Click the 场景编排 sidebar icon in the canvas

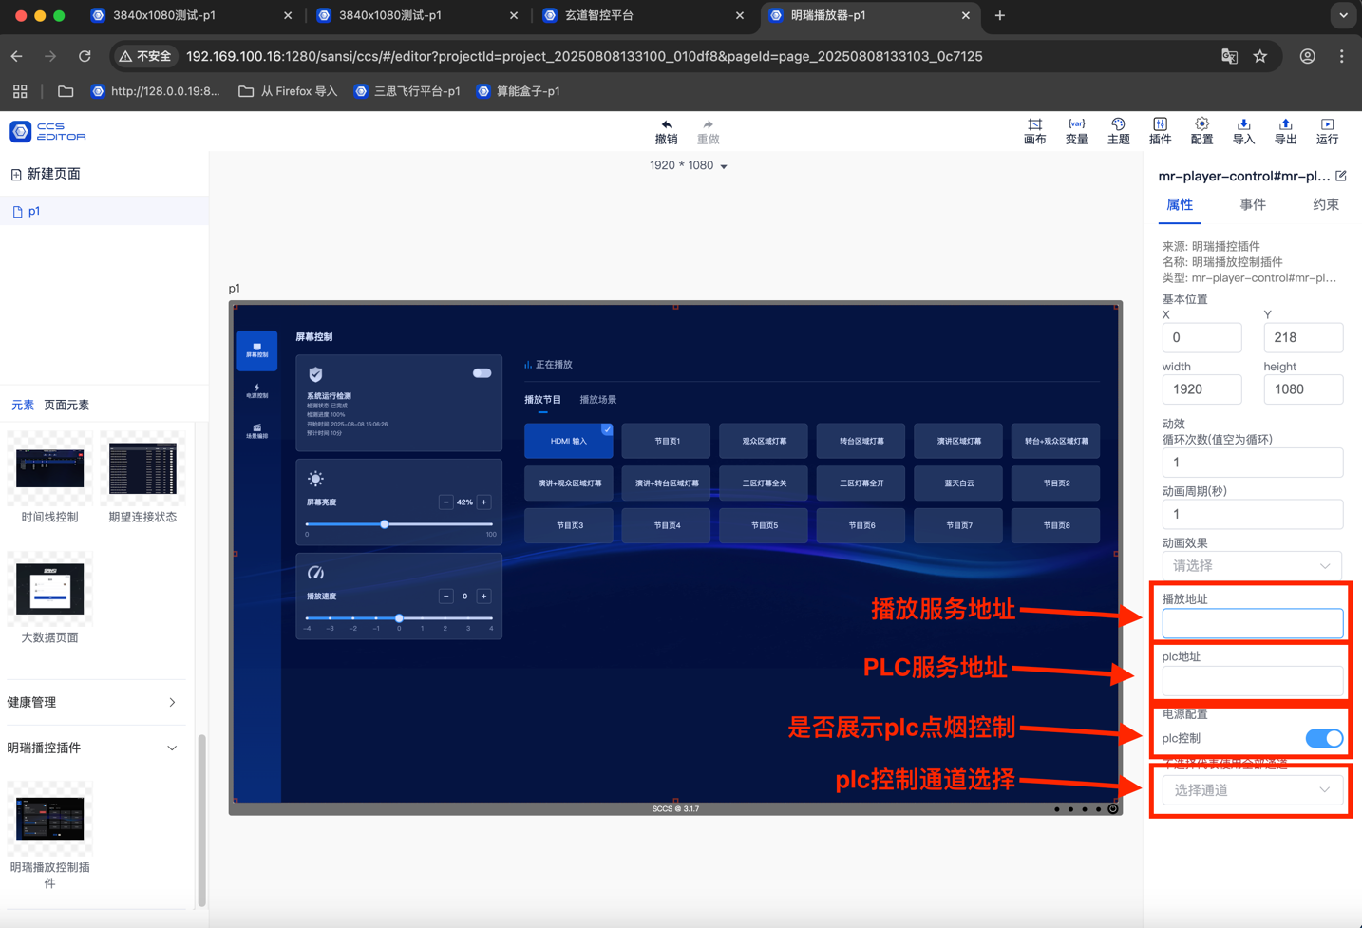256,431
